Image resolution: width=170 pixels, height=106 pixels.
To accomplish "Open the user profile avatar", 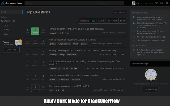I will coord(133,3).
